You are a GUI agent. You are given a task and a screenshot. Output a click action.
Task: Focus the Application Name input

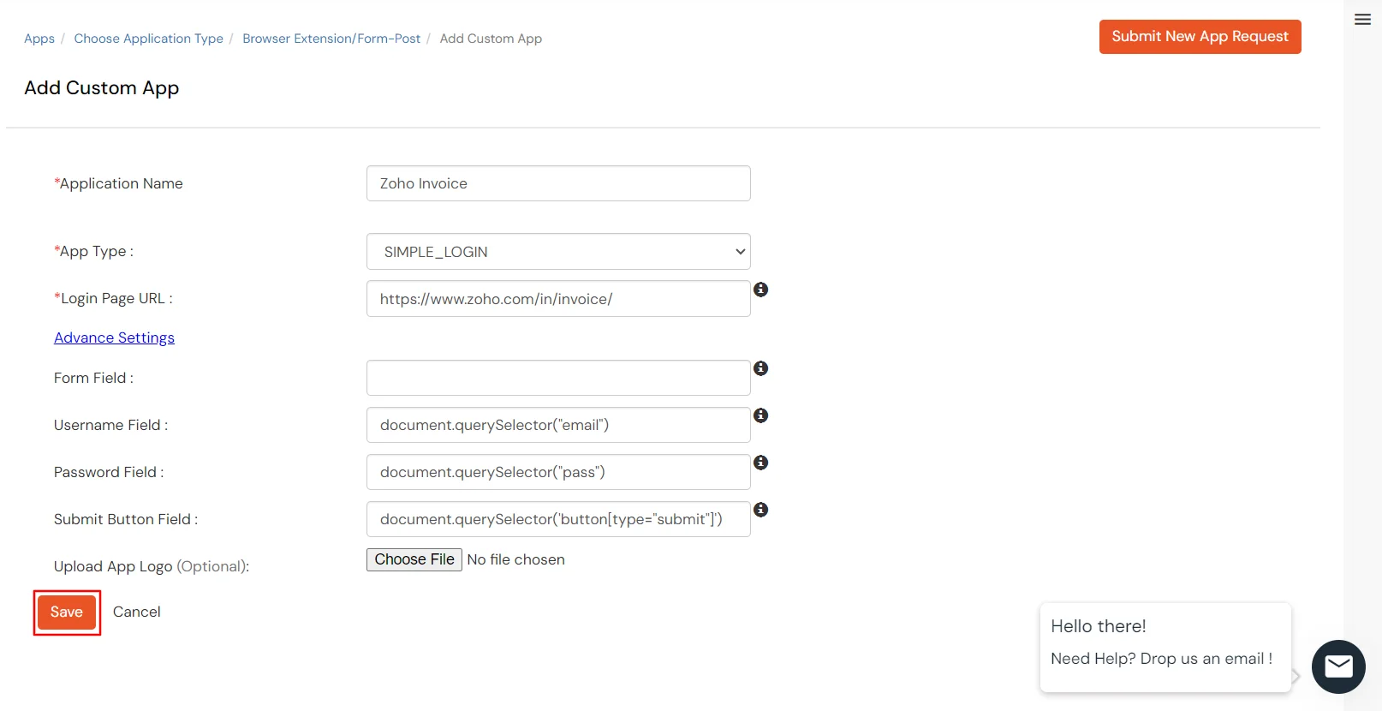(558, 183)
